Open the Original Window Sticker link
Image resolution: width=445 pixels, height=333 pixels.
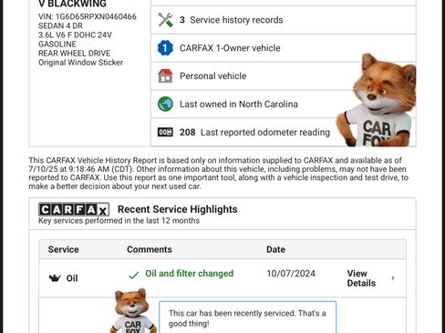(80, 63)
